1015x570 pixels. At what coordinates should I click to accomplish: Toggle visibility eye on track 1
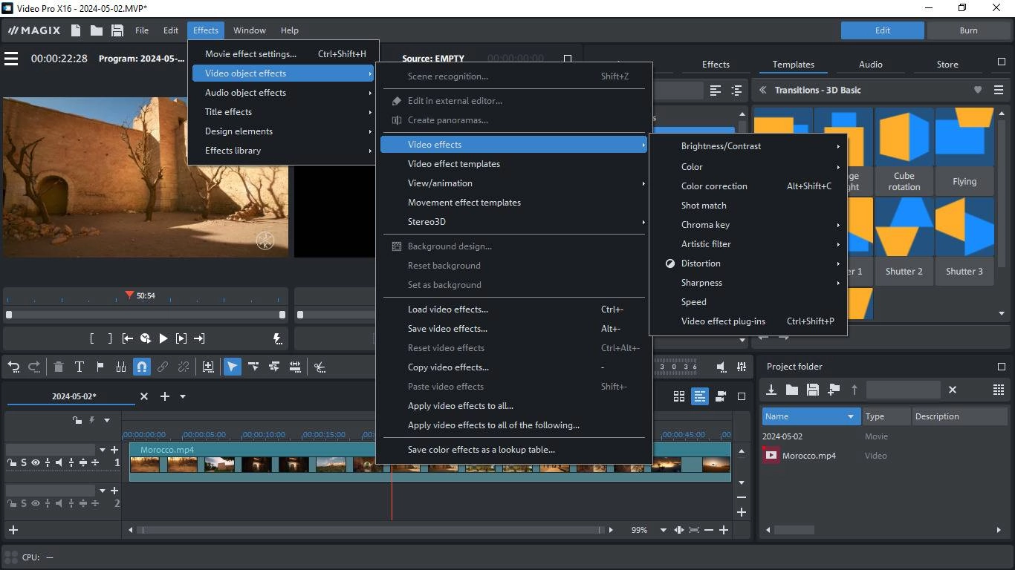pos(35,463)
